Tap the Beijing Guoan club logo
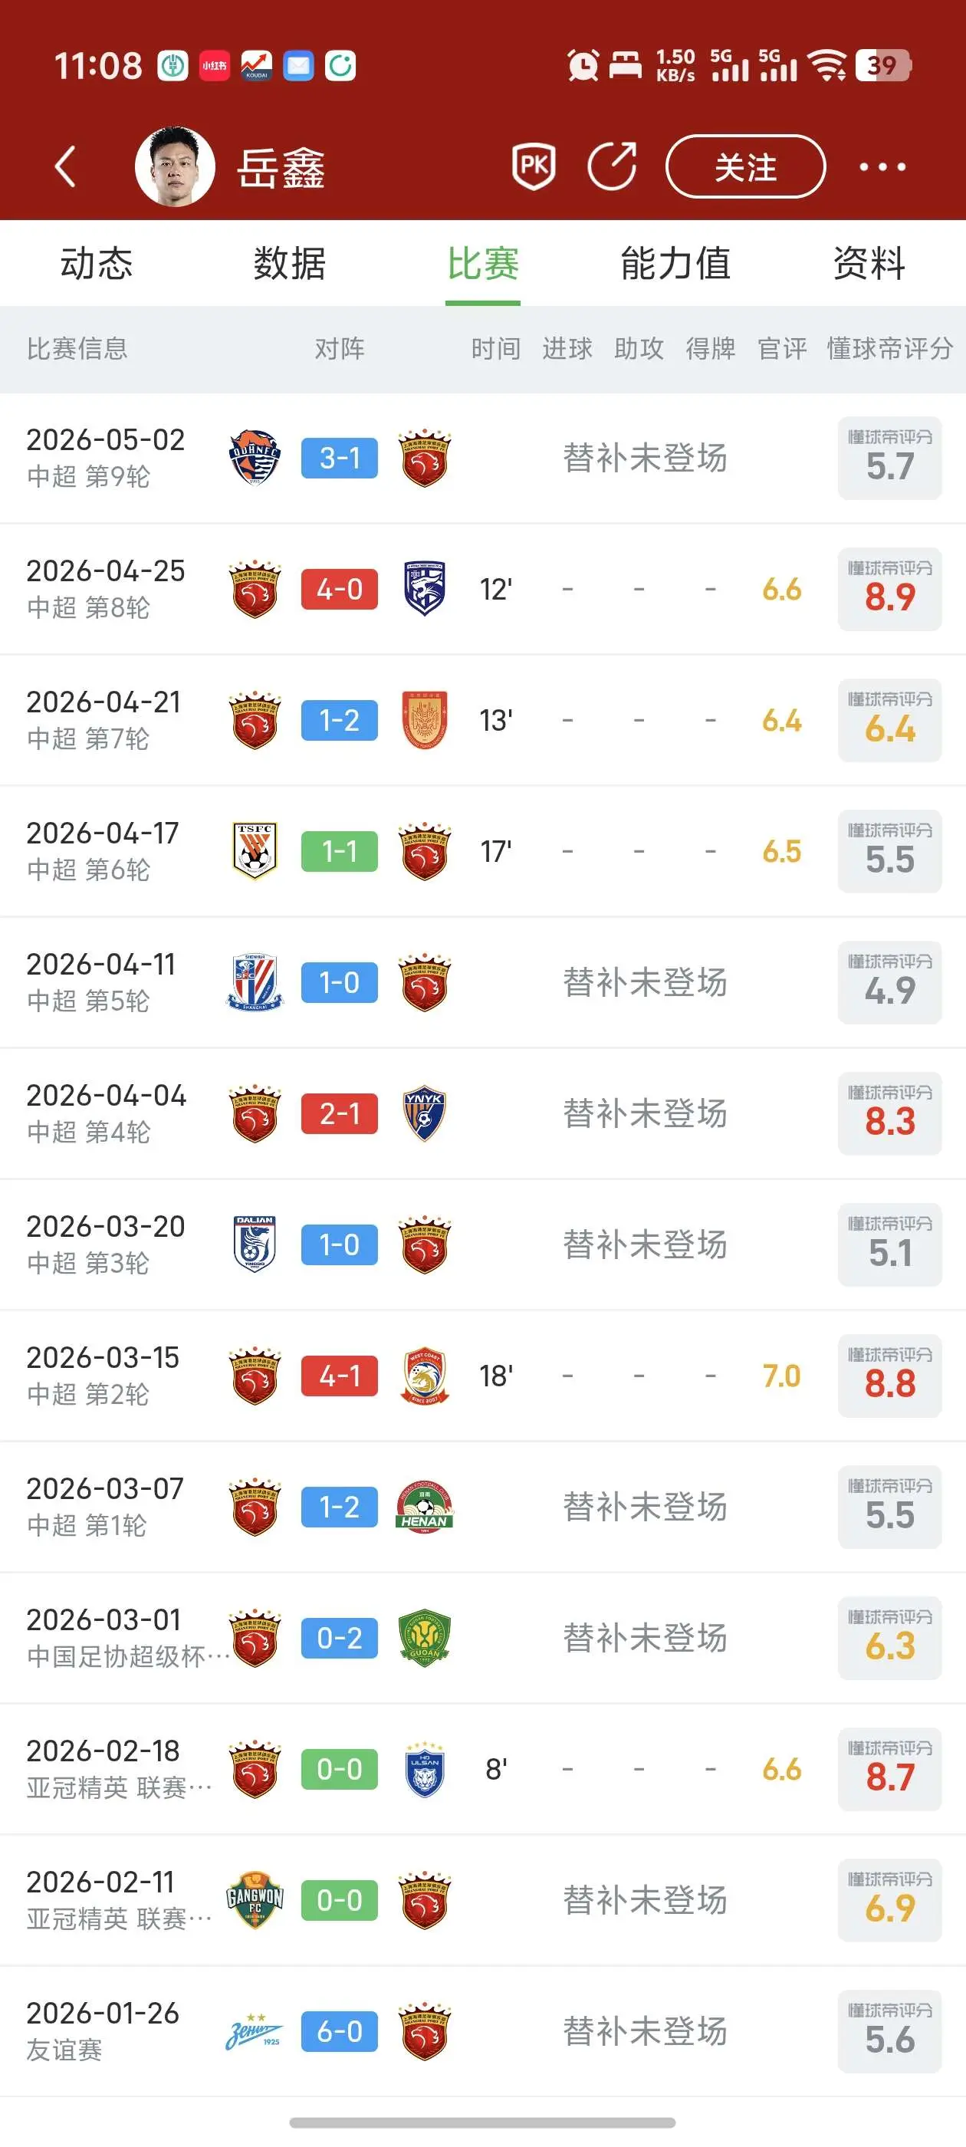Image resolution: width=966 pixels, height=2147 pixels. point(424,1638)
